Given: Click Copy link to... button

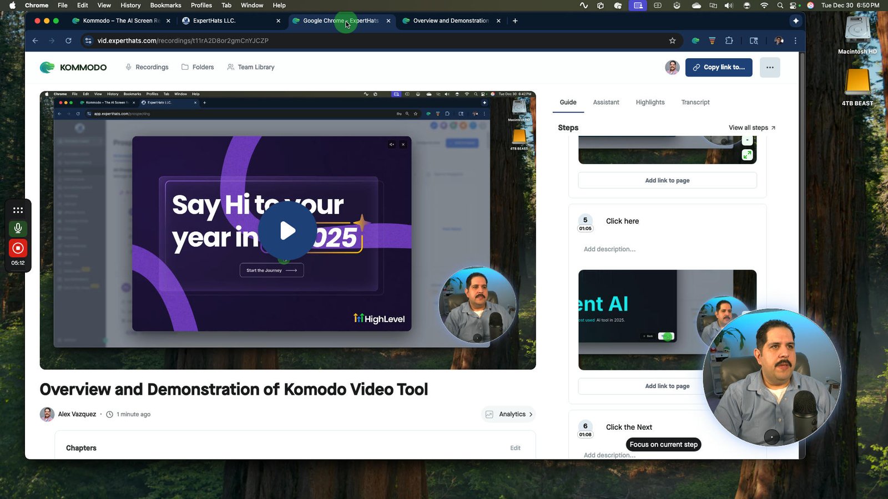Looking at the screenshot, I should point(719,67).
